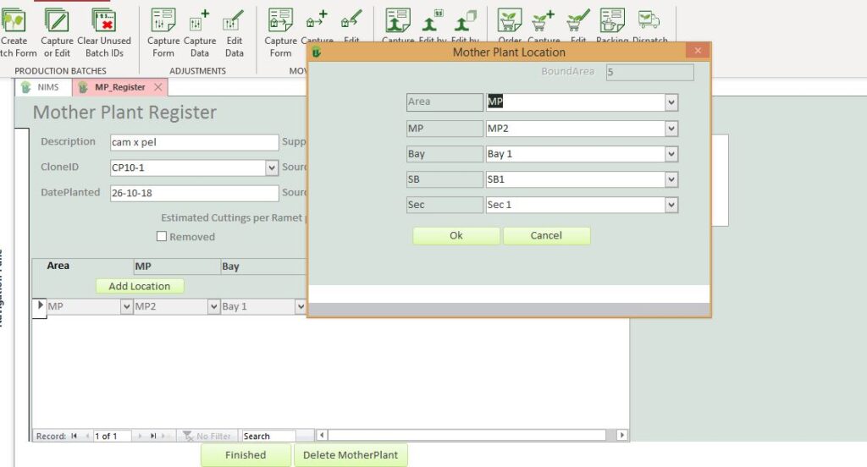Expand the Sec dropdown list
The image size is (867, 467).
(x=671, y=206)
